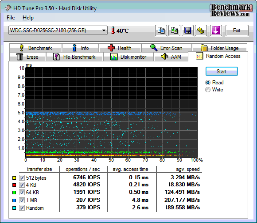Click the cyan Random color swatch
The height and width of the screenshot is (223, 257).
[x=14, y=208]
